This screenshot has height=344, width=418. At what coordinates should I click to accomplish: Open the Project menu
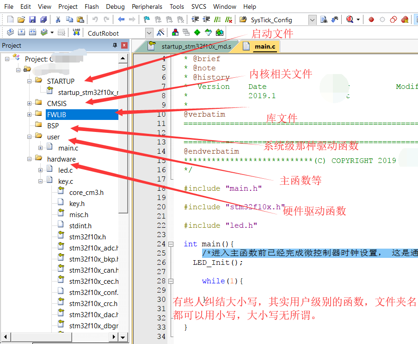point(68,6)
